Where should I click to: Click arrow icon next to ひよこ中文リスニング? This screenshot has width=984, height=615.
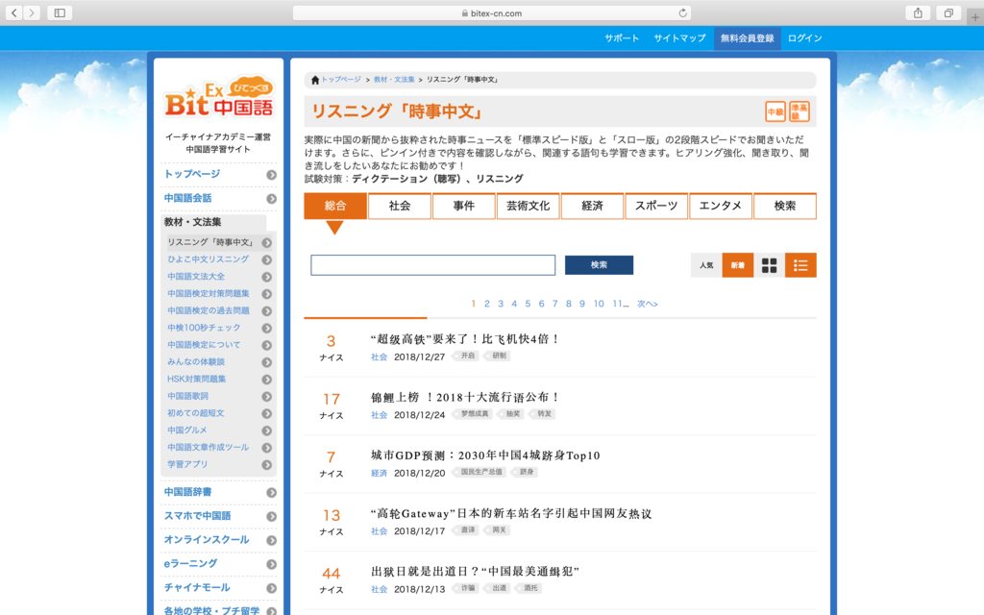point(267,259)
